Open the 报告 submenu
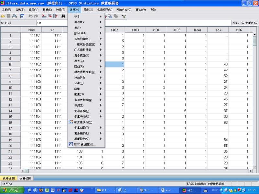Image resolution: width=259 pixels, height=194 pixels. point(86,16)
